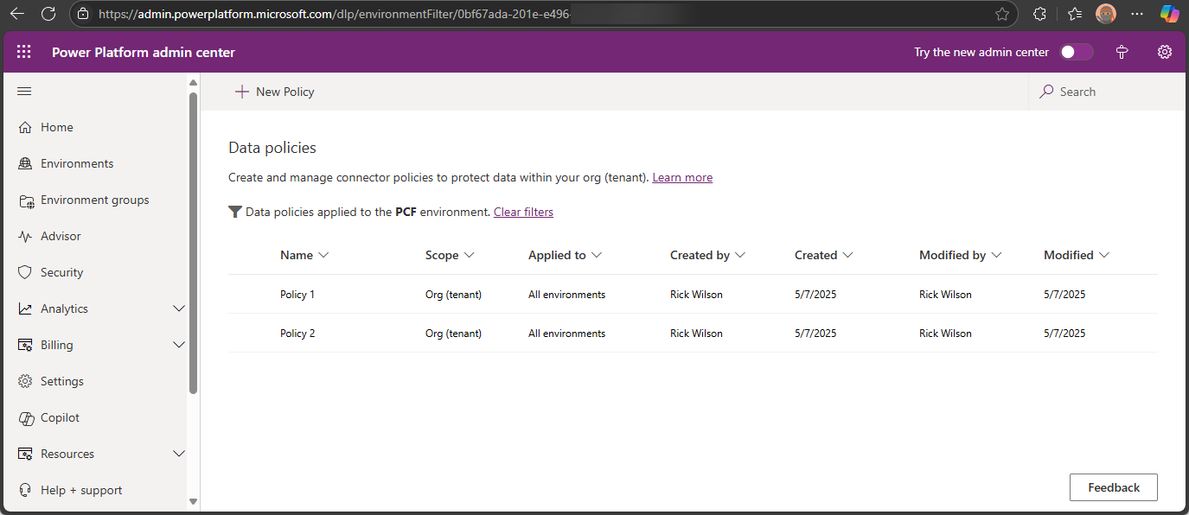Select the Policy 2 row name
Screen dimensions: 1189x515
[x=297, y=334]
